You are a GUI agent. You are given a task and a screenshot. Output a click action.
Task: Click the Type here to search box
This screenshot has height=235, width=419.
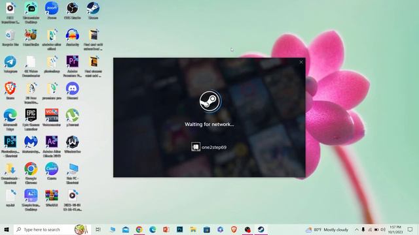(x=52, y=229)
